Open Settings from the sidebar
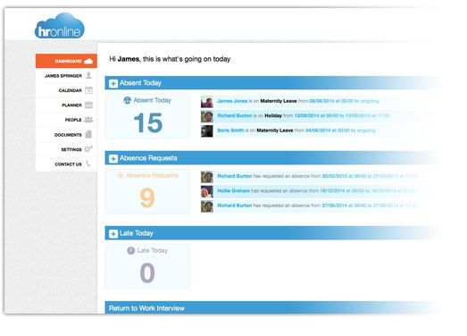The image size is (467, 336). point(66,149)
